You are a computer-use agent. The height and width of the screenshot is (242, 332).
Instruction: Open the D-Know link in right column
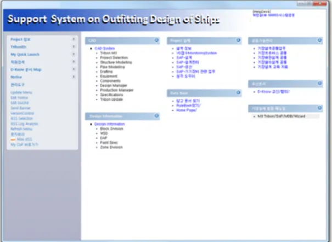[273, 91]
